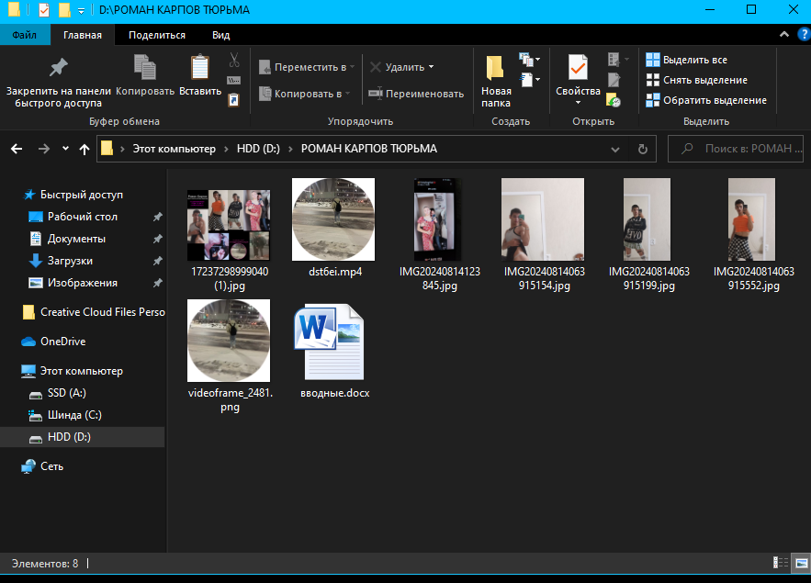Select the dst6ei.mp4 video thumbnail
This screenshot has height=583, width=811.
tap(333, 219)
